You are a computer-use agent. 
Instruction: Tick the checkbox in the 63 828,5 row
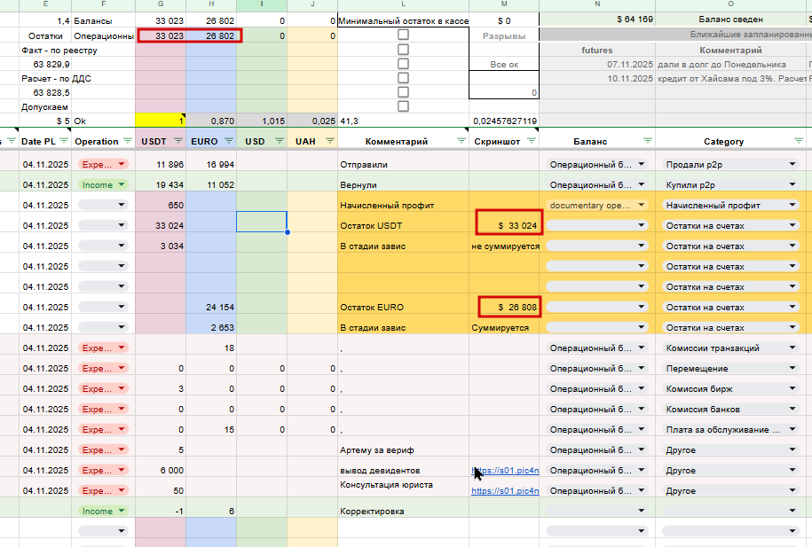tap(403, 92)
